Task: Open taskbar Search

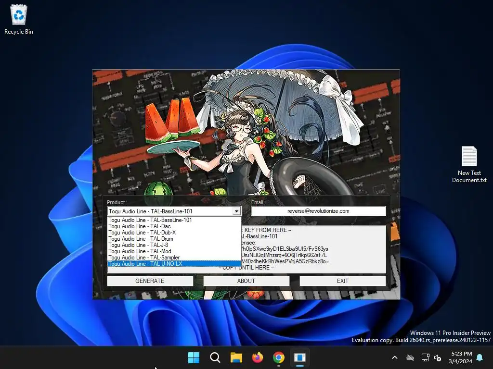Action: pos(215,357)
